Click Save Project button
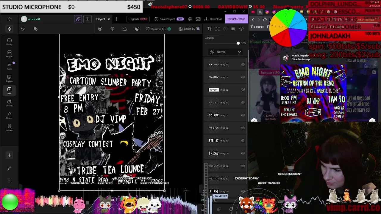The image size is (381, 214). coord(169,19)
